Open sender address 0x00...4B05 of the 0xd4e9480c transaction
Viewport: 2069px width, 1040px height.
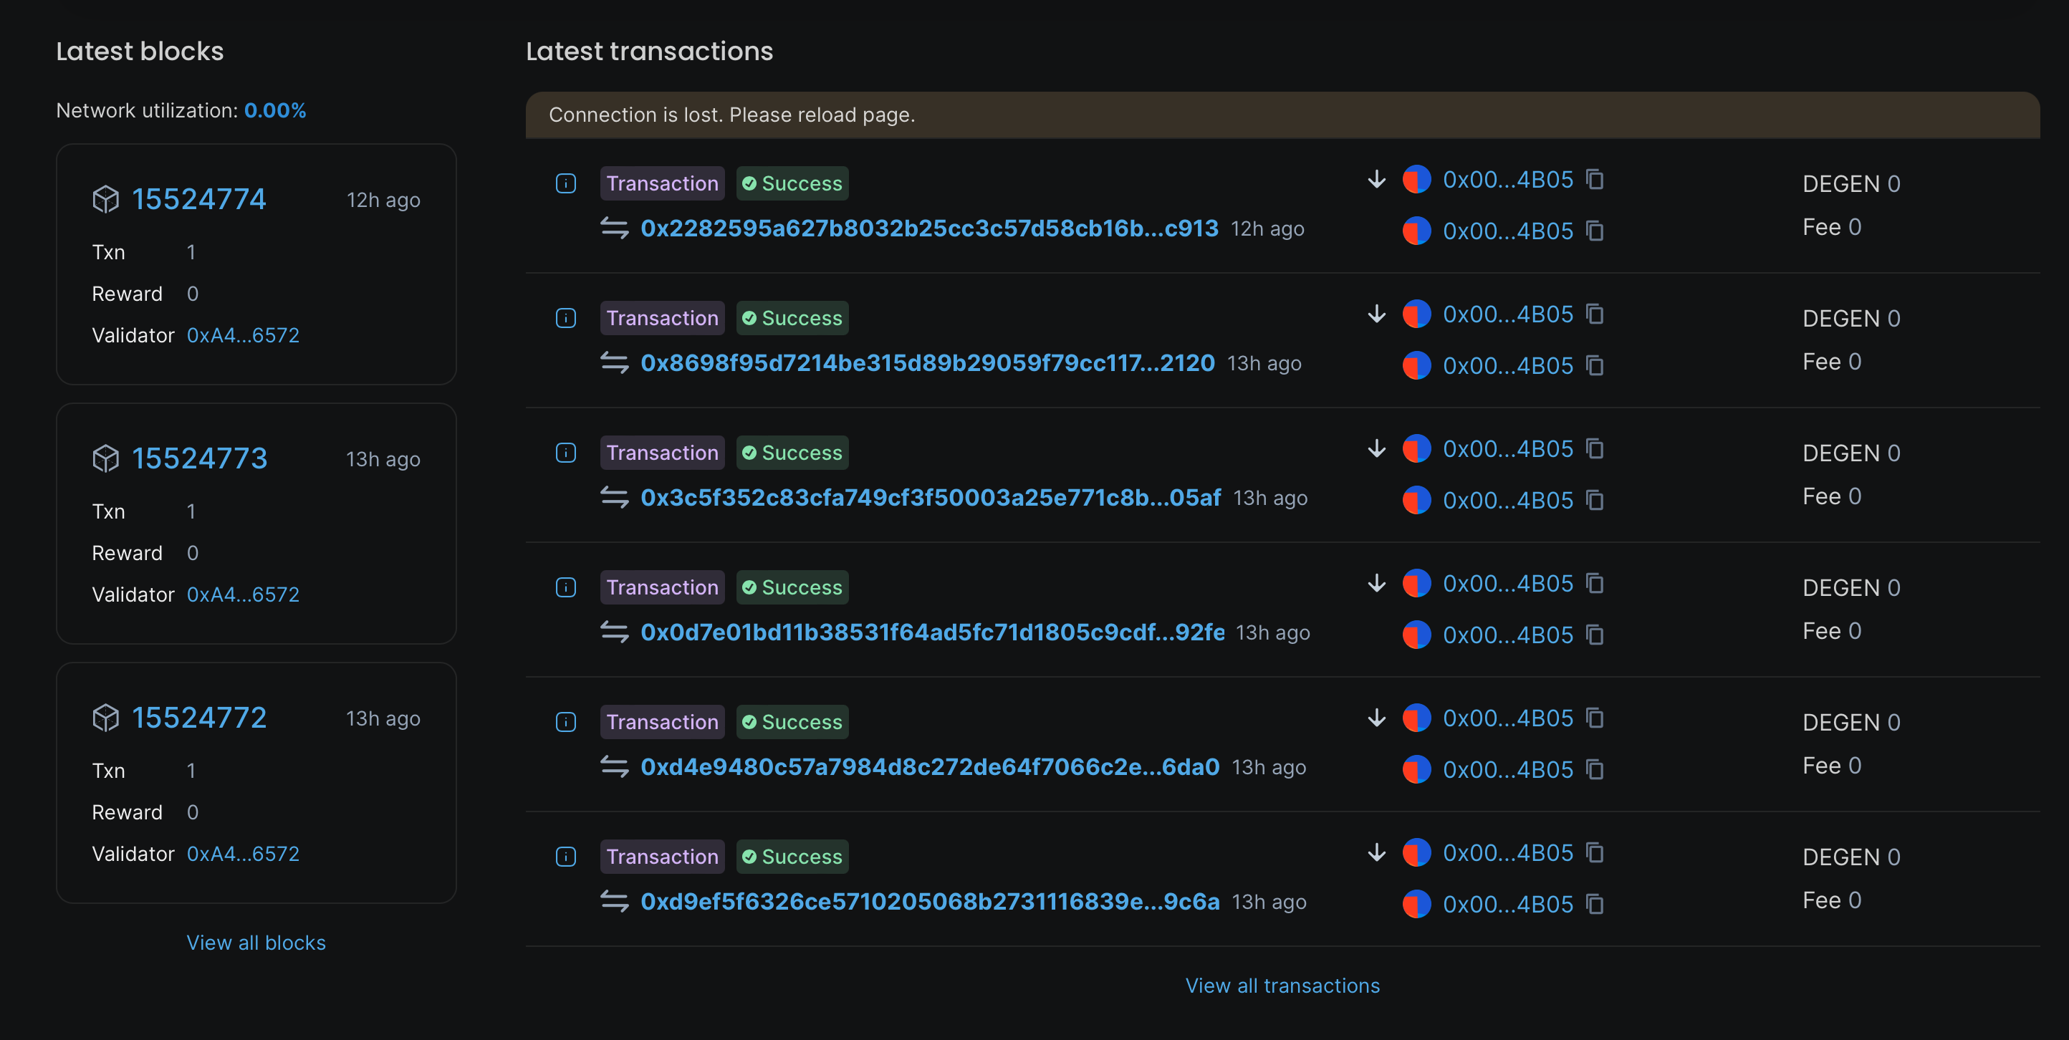pyautogui.click(x=1507, y=718)
